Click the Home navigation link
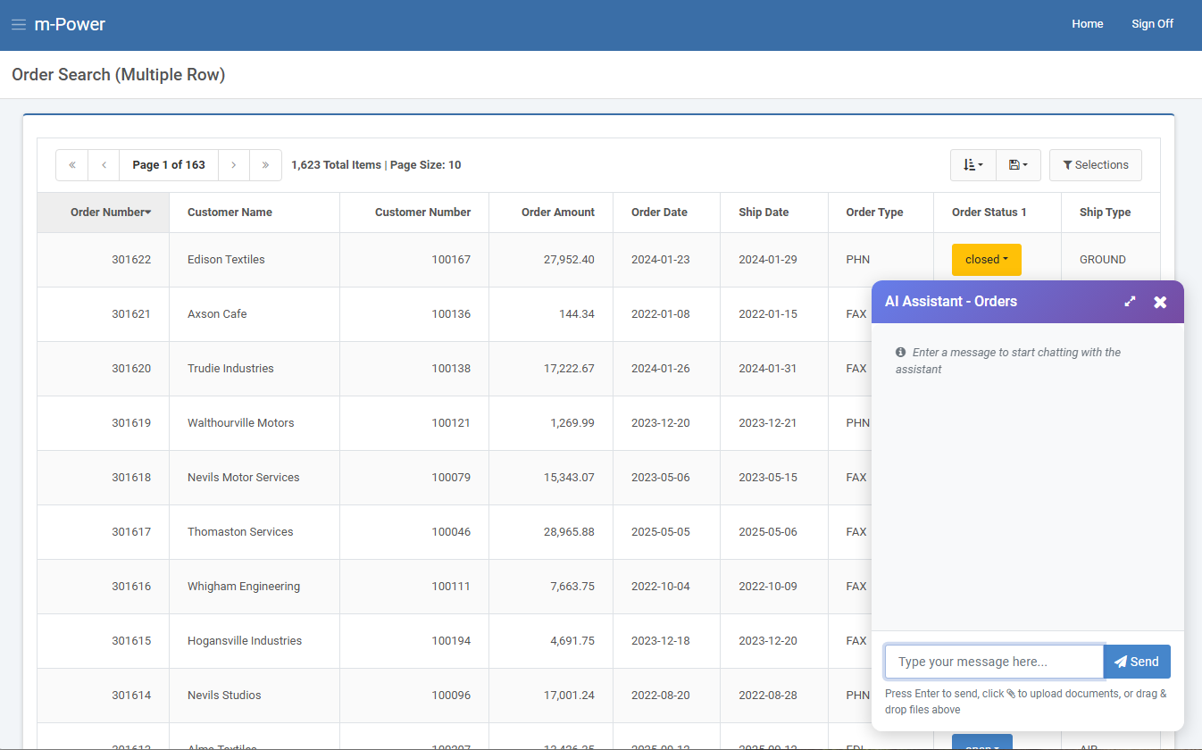 [x=1087, y=24]
